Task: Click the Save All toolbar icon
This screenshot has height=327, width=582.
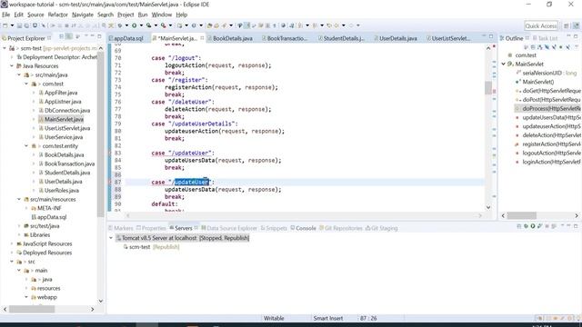Action: click(26, 25)
